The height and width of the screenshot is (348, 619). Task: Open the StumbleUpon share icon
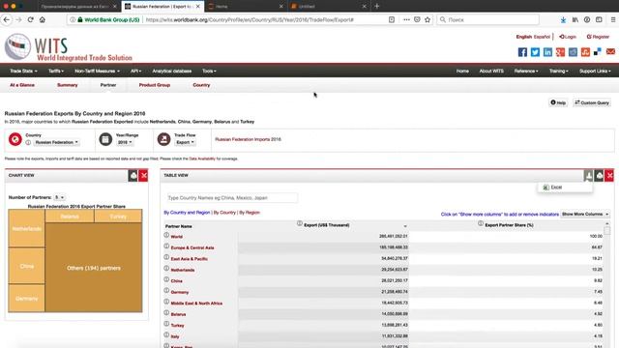(585, 52)
